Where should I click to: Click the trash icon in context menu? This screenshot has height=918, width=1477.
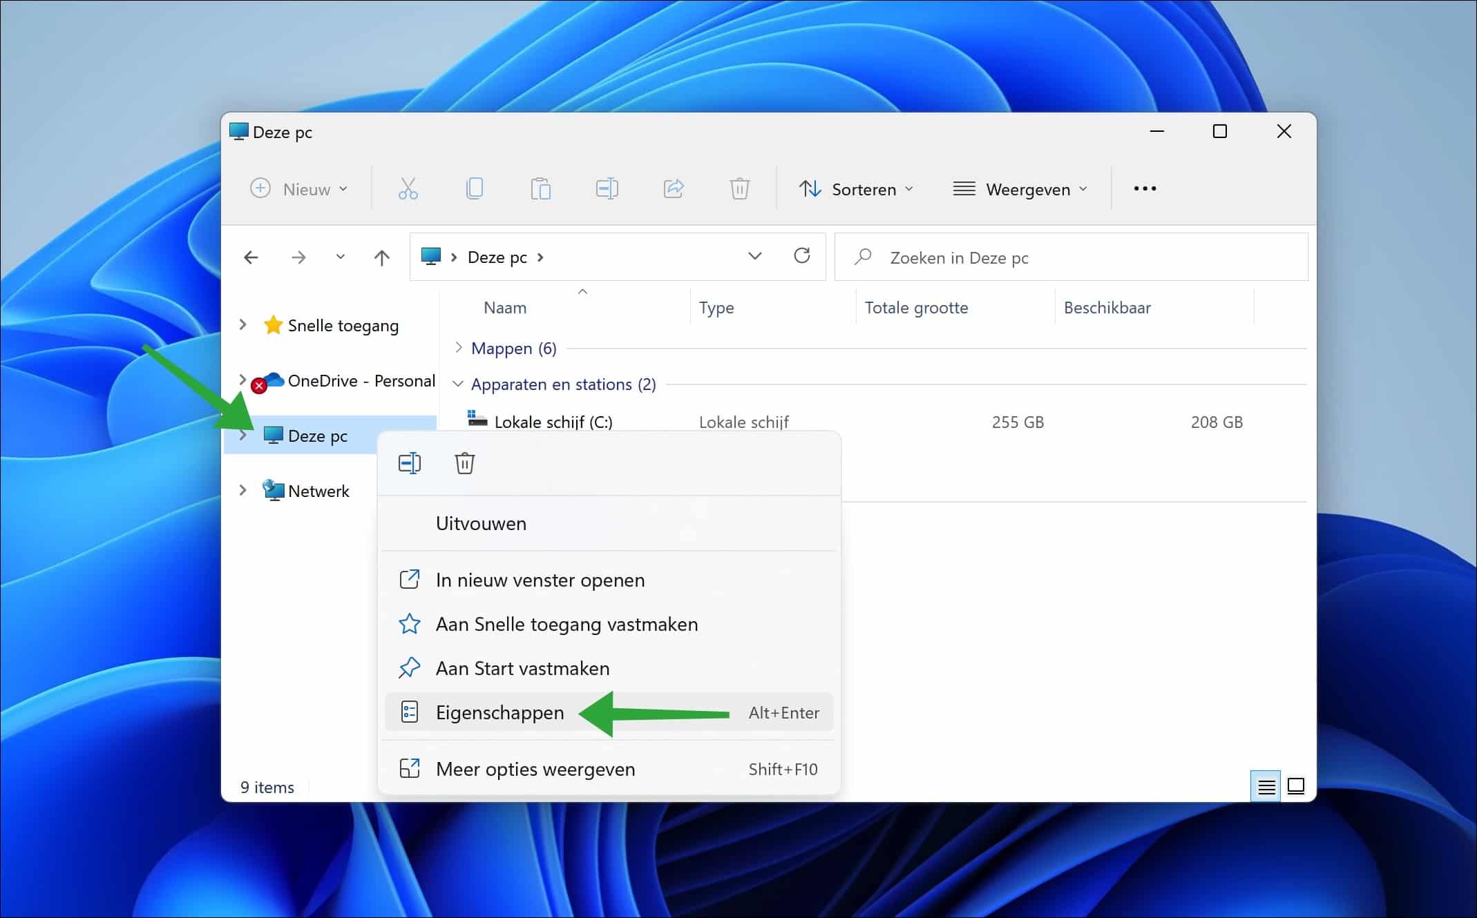[x=464, y=463]
